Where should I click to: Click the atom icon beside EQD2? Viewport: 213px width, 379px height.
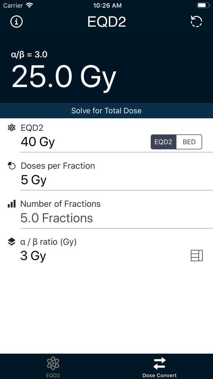point(11,128)
